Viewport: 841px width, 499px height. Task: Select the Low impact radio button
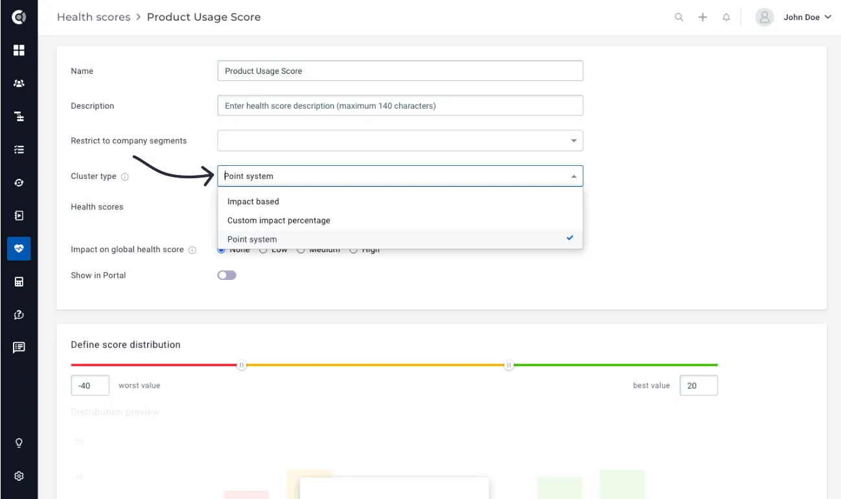pos(263,250)
